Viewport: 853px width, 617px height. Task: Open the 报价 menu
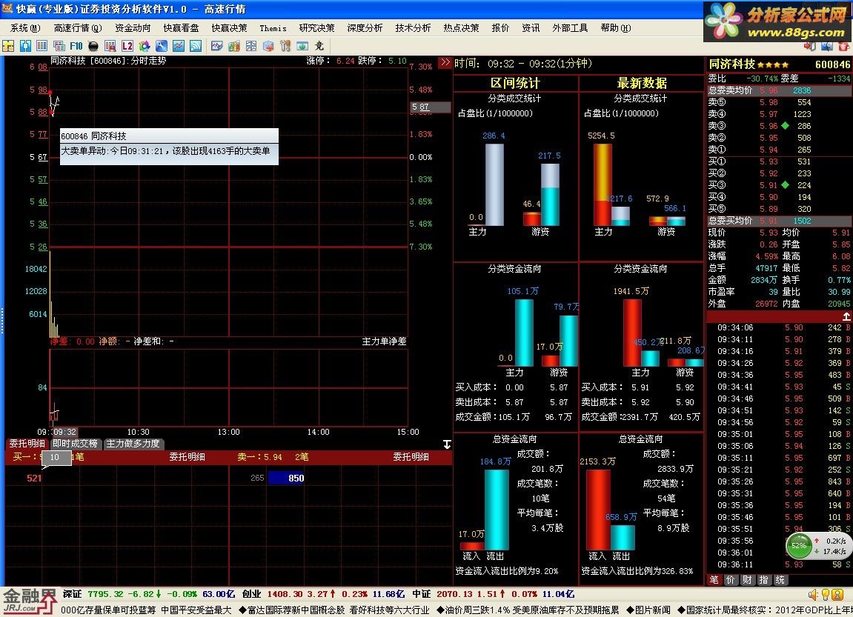point(500,27)
